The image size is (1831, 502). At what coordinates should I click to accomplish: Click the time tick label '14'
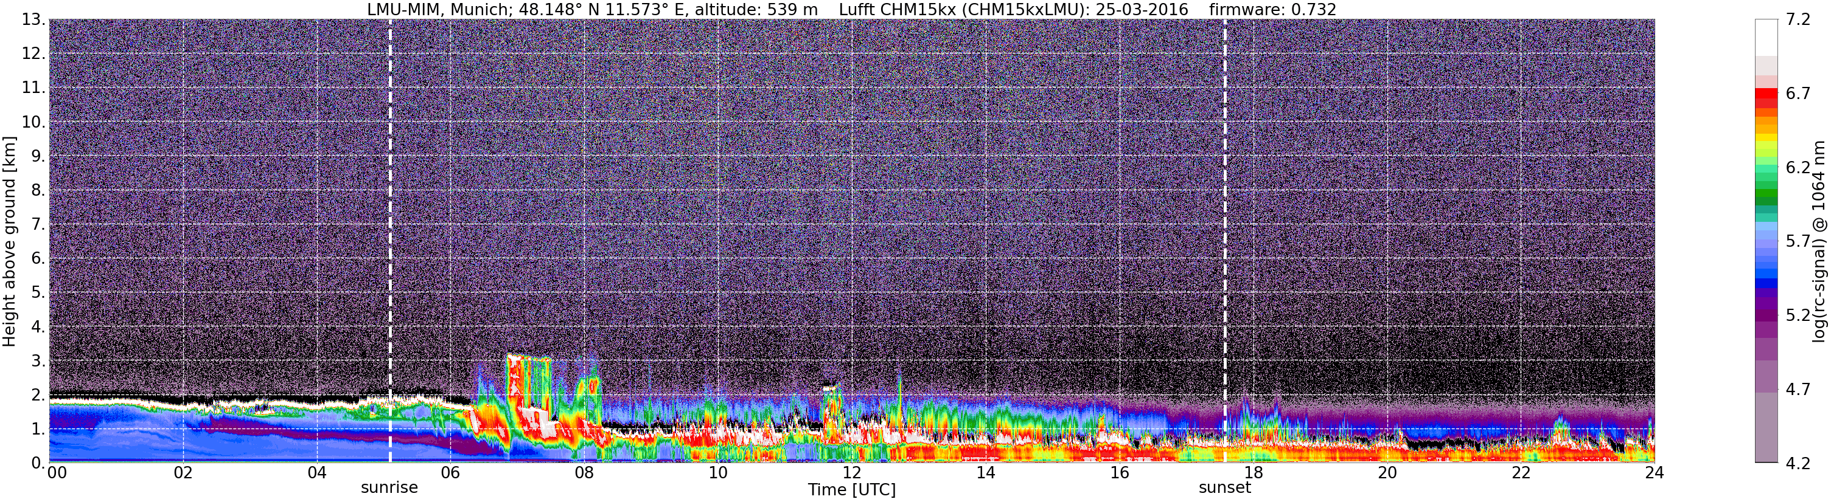click(986, 473)
